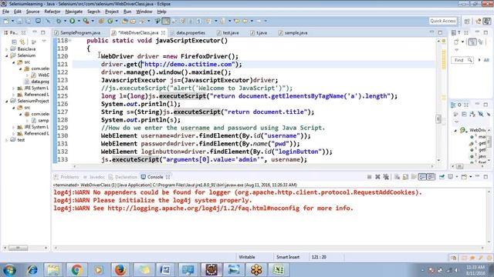Click Clear Console icon
The height and width of the screenshot is (277, 494).
point(397,177)
